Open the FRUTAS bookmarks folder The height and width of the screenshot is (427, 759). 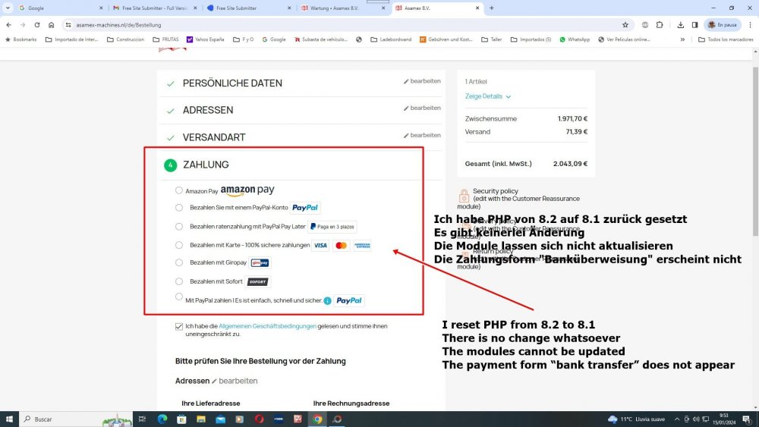click(165, 39)
